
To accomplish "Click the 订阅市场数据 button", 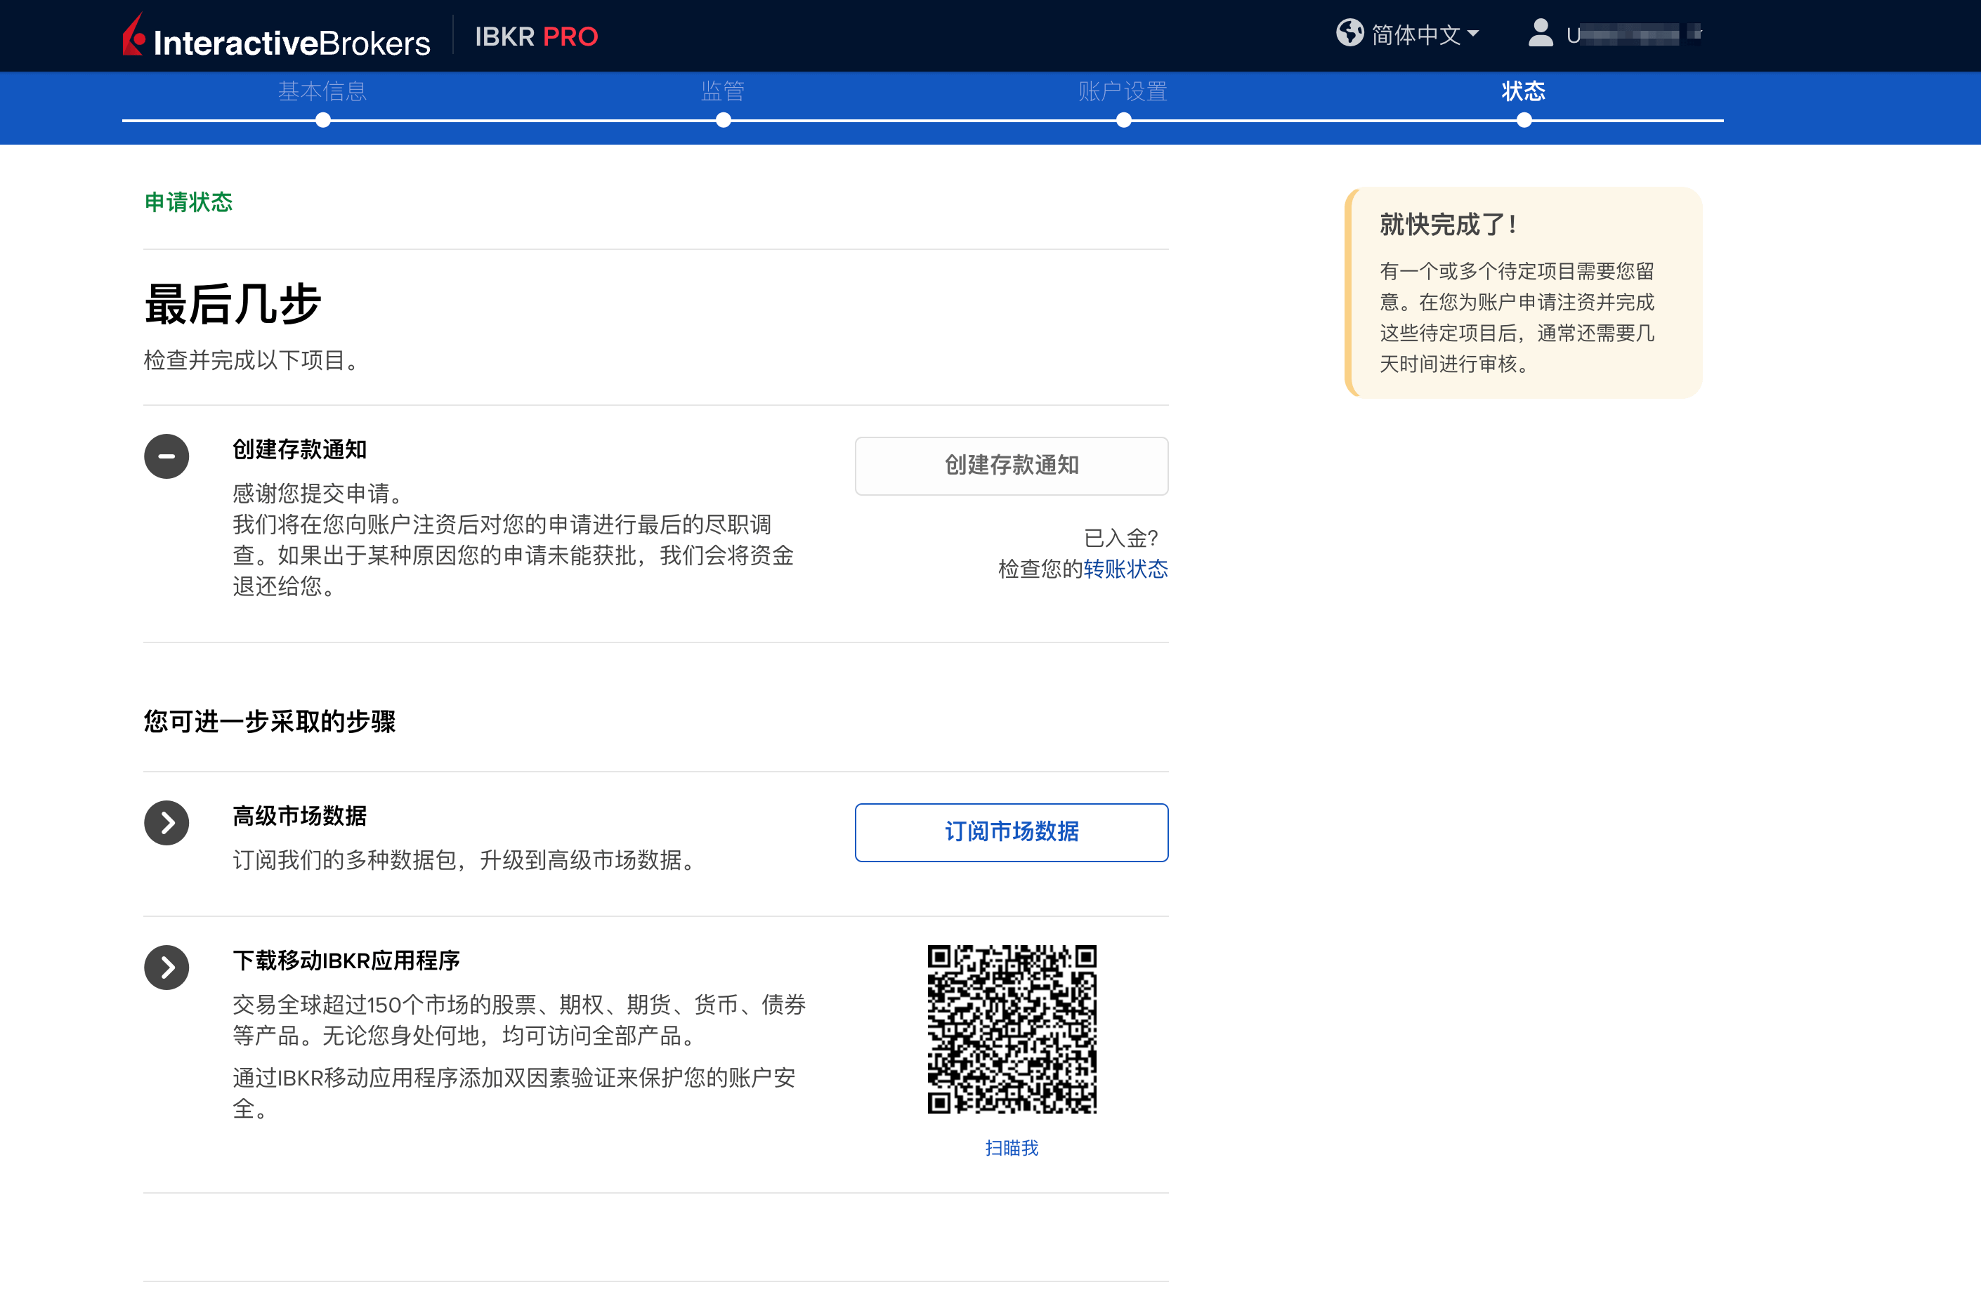I will coord(1011,832).
